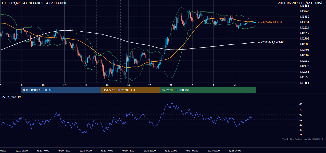Click the 6/20 22:00 time label
Viewport: 326px width, 153px height.
171,151
